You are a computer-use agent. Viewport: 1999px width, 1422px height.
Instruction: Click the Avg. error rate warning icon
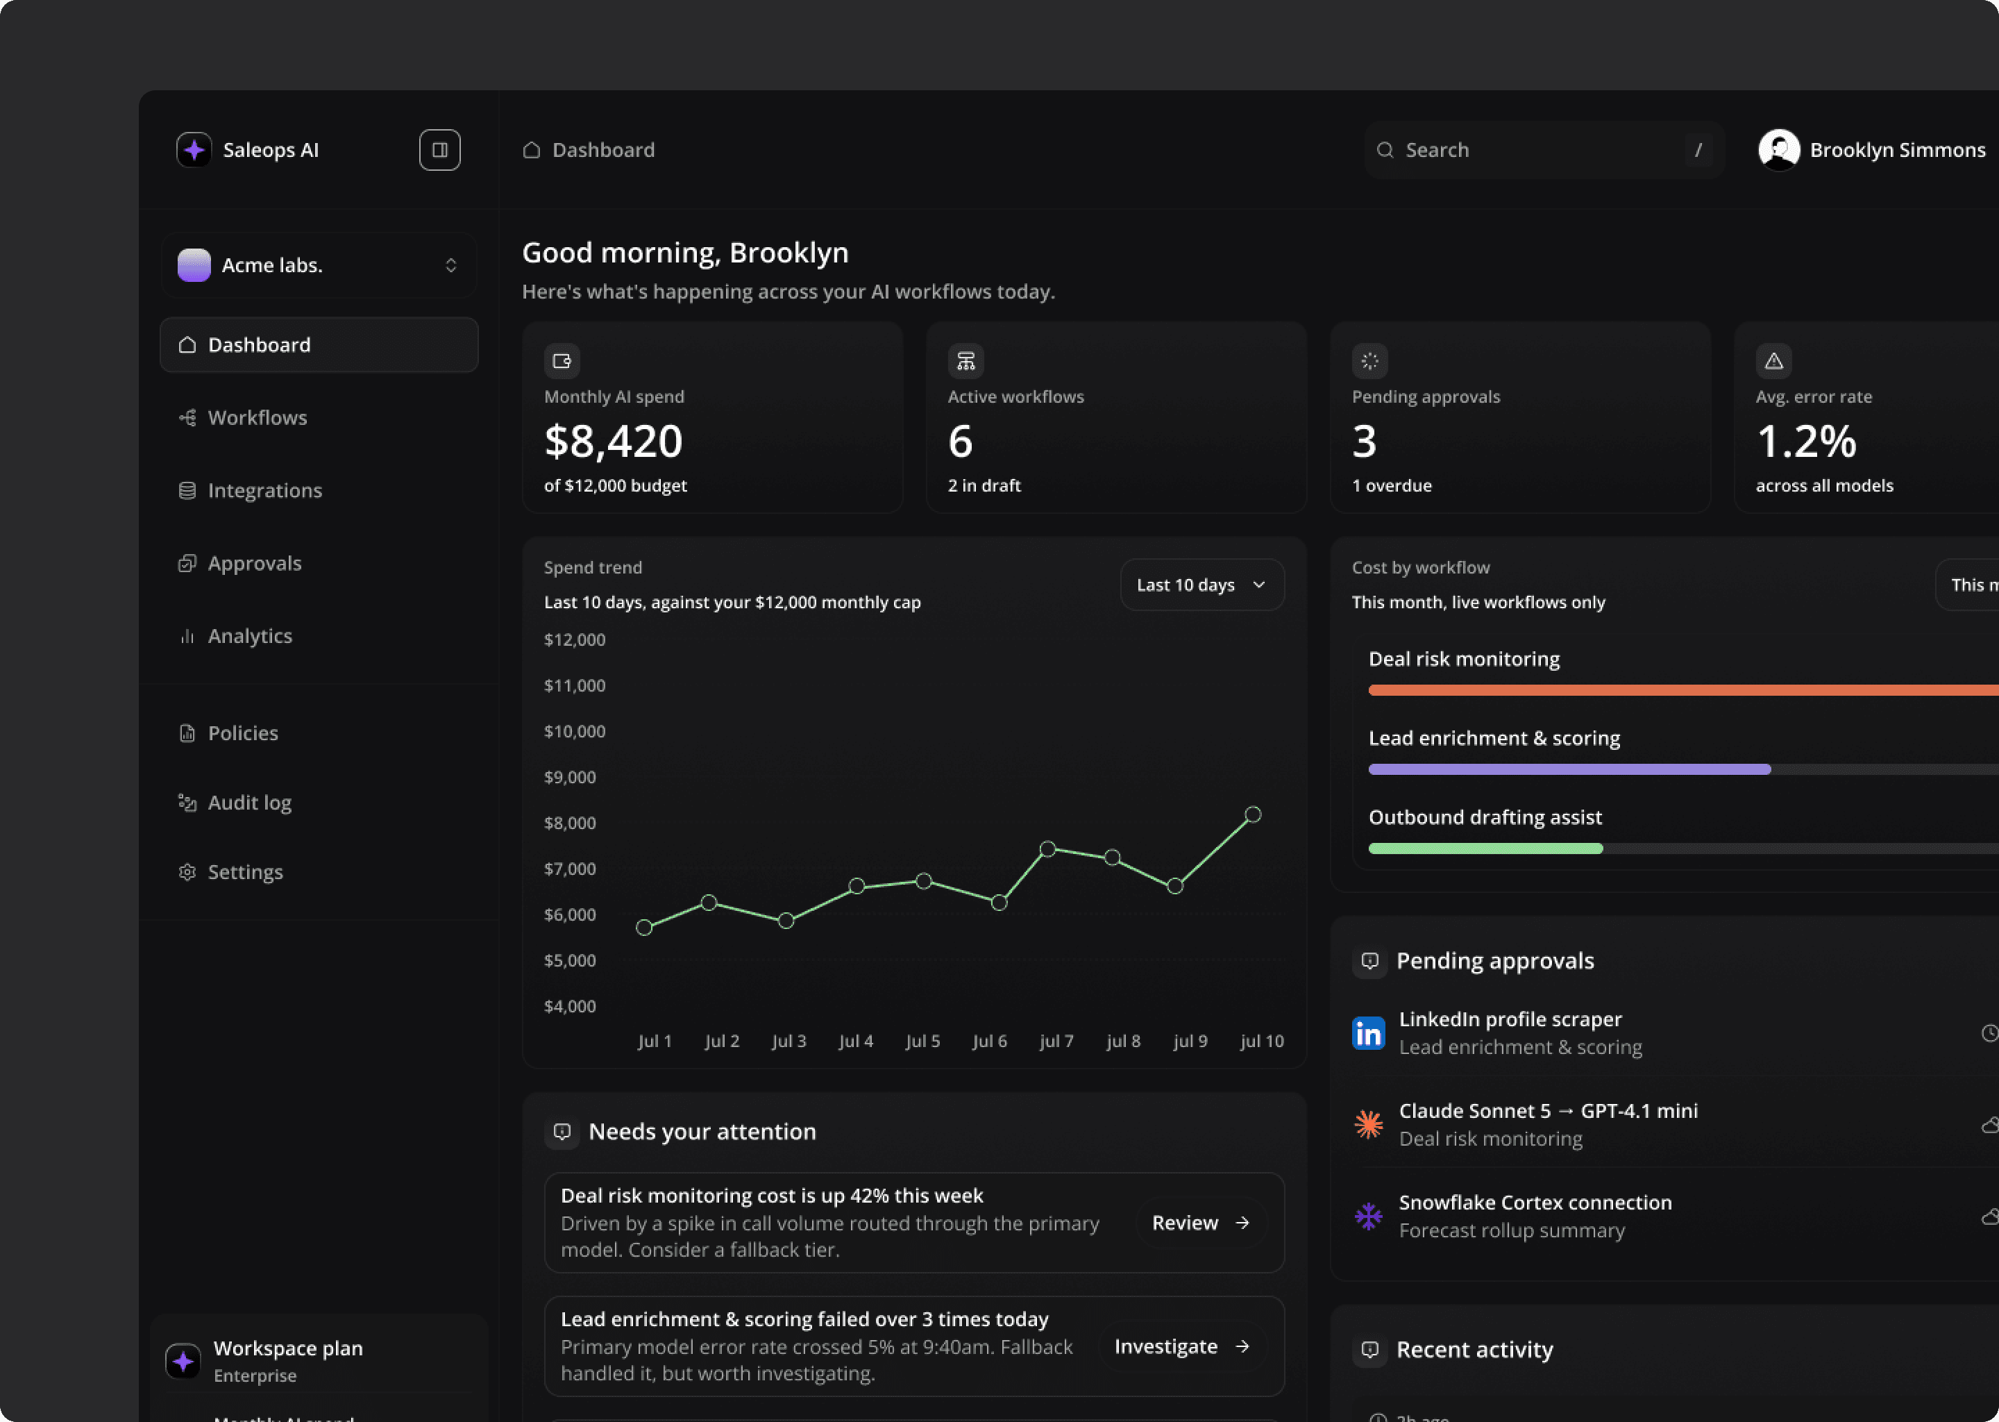(1773, 361)
